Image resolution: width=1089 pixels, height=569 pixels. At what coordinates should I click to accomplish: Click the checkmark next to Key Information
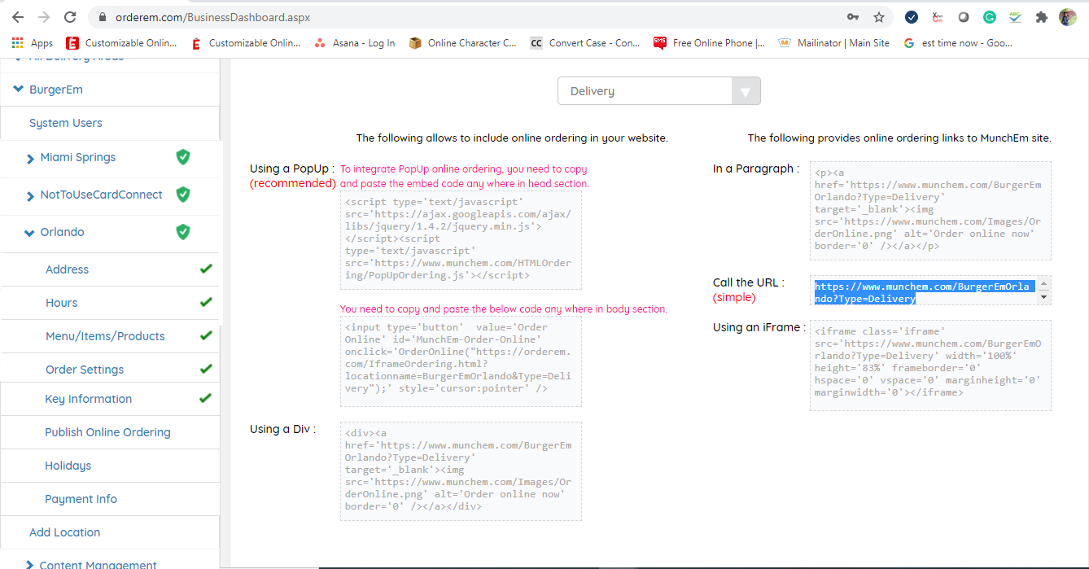[x=205, y=398]
